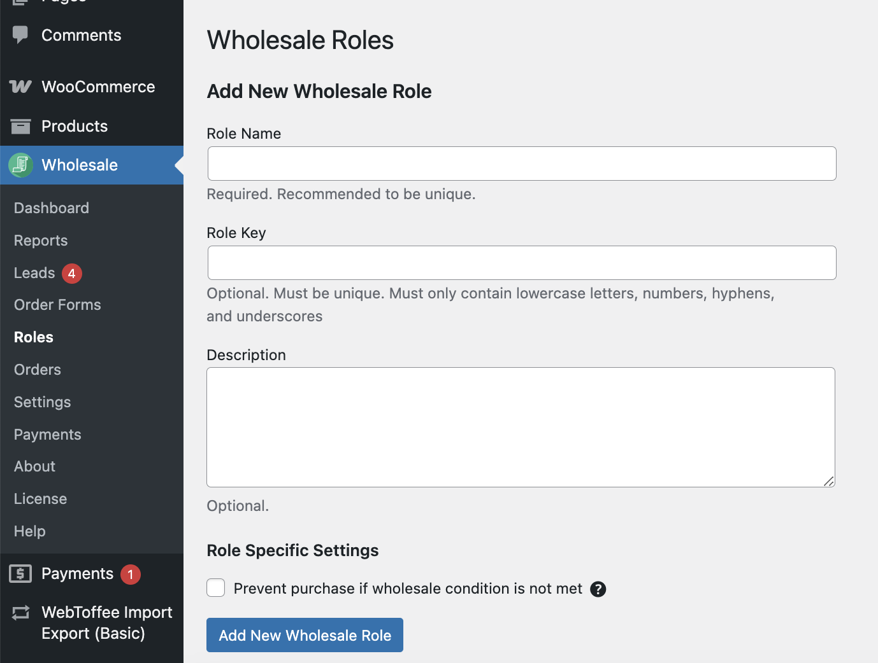Click the Products archive box icon

click(x=20, y=126)
